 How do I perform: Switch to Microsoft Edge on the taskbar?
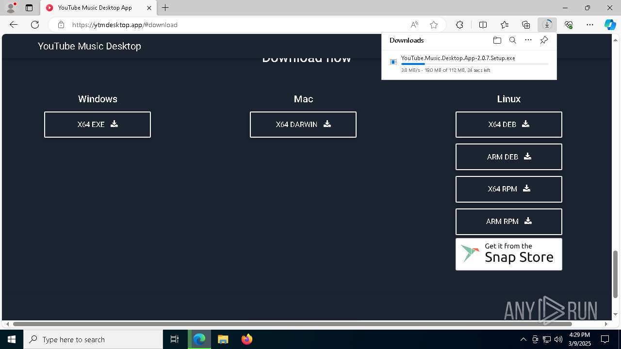tap(199, 339)
